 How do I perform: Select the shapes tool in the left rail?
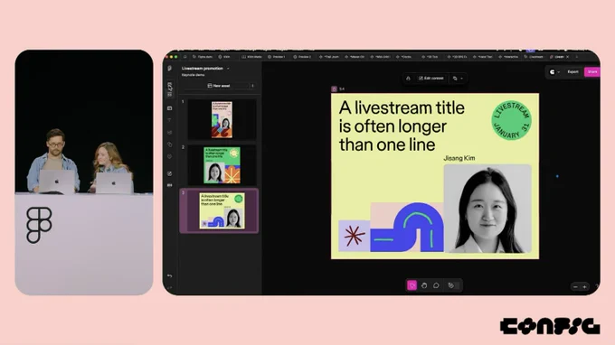169,145
